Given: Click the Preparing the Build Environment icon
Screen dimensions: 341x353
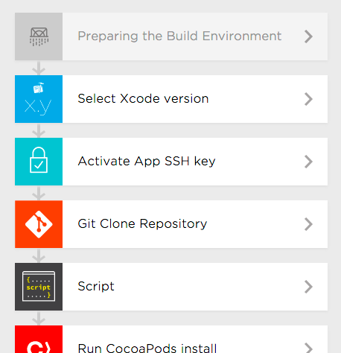Looking at the screenshot, I should coord(39,36).
